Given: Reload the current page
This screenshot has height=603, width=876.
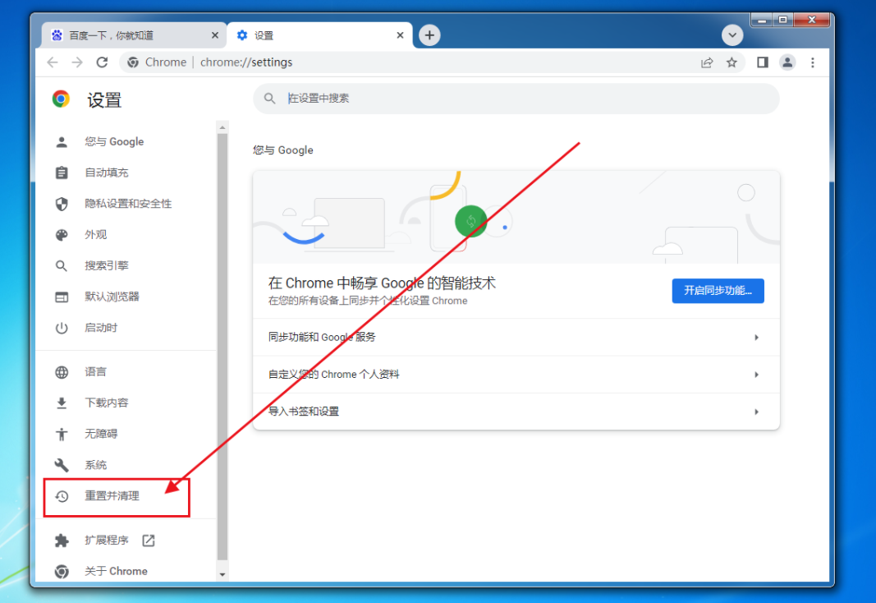Looking at the screenshot, I should [x=102, y=62].
